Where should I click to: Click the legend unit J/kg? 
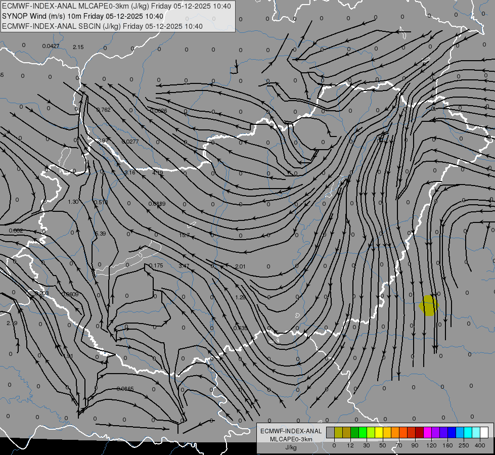tap(291, 447)
